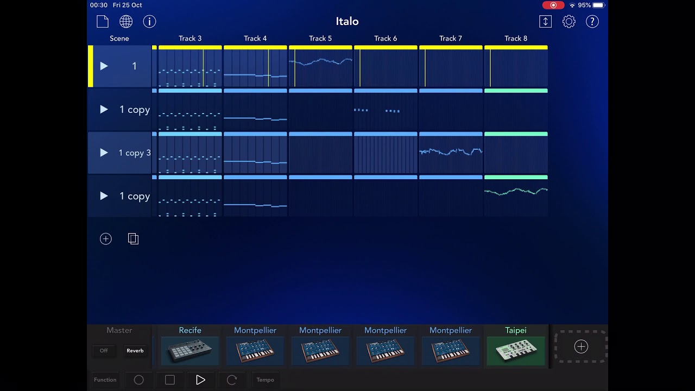Select the Track 7 header
The height and width of the screenshot is (391, 695).
pos(451,39)
